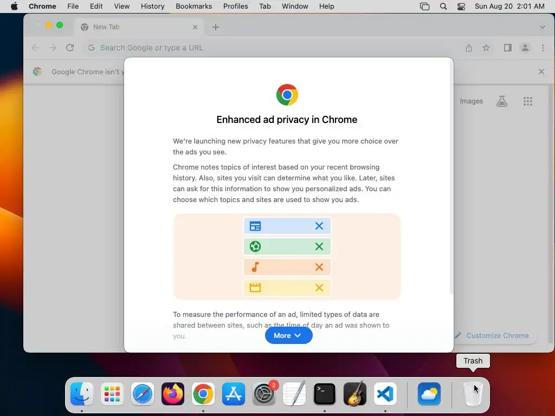Click the share page icon in the address bar
This screenshot has height=416, width=555.
tap(469, 48)
